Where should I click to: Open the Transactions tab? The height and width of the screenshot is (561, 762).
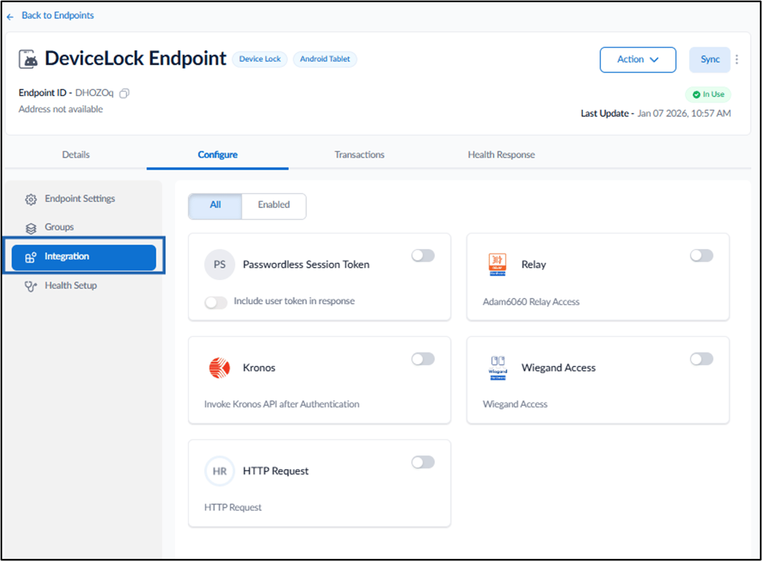pyautogui.click(x=360, y=155)
